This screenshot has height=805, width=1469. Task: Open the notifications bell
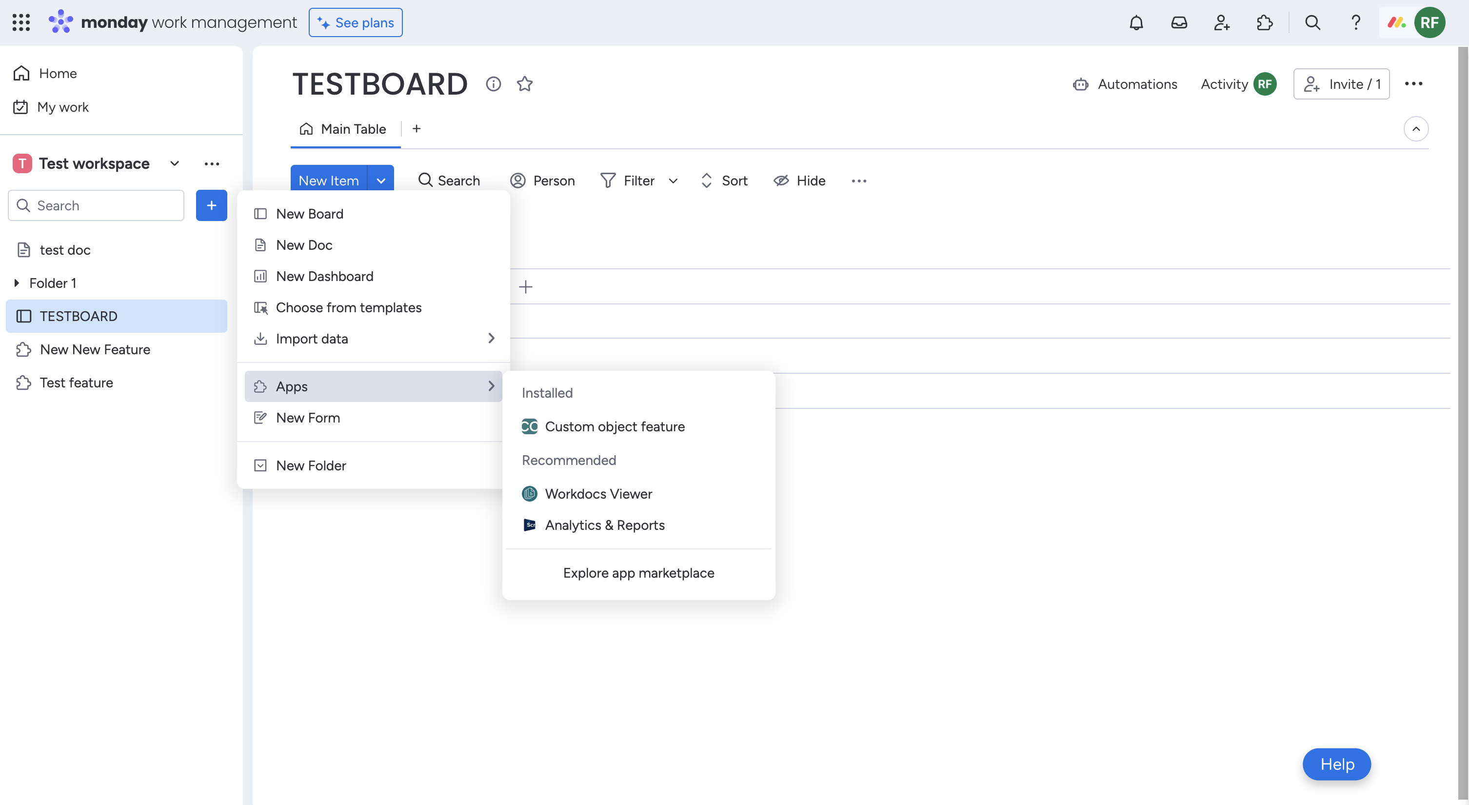pyautogui.click(x=1136, y=23)
